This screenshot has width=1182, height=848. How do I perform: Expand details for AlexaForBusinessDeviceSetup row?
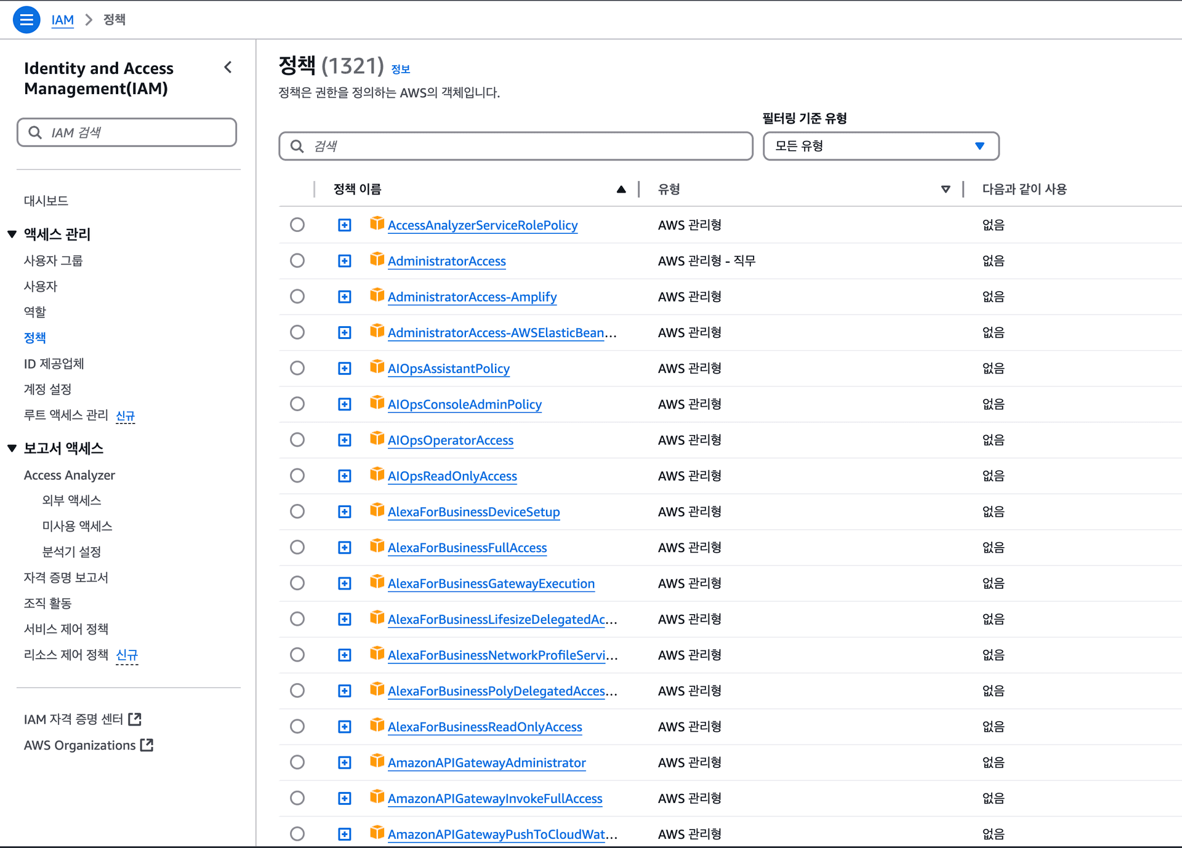(345, 512)
